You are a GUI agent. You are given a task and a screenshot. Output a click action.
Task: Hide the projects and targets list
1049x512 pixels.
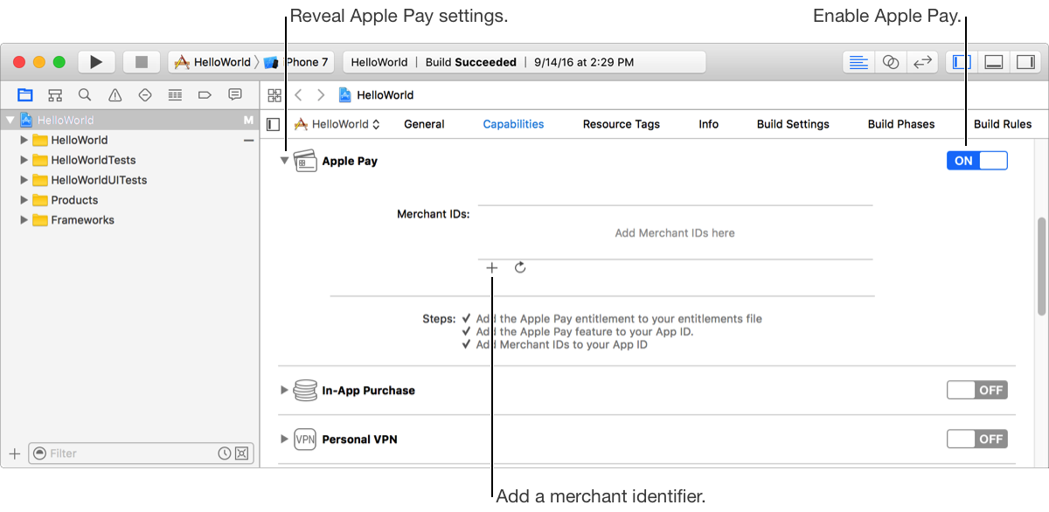click(x=274, y=124)
